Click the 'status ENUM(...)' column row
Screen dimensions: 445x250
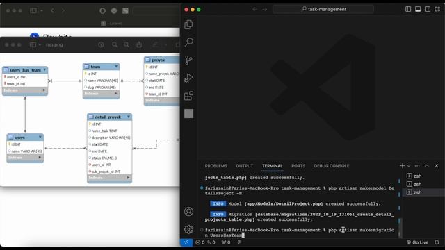(x=110, y=158)
